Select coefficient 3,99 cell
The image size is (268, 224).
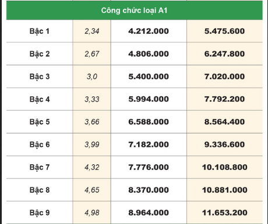[92, 144]
